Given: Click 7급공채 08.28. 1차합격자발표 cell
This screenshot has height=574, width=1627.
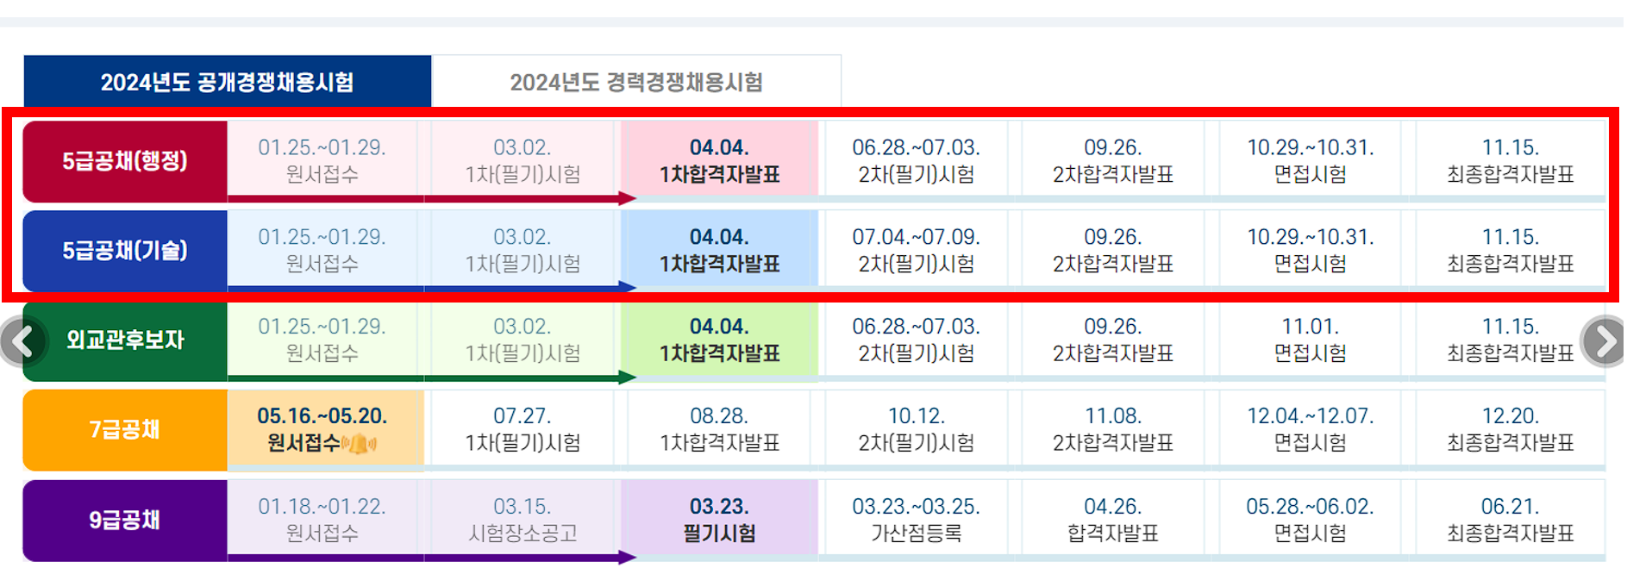Looking at the screenshot, I should 720,429.
